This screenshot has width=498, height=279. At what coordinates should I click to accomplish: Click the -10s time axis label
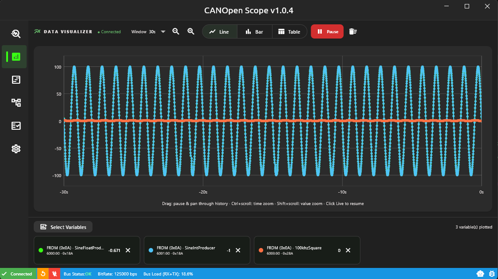coord(342,192)
